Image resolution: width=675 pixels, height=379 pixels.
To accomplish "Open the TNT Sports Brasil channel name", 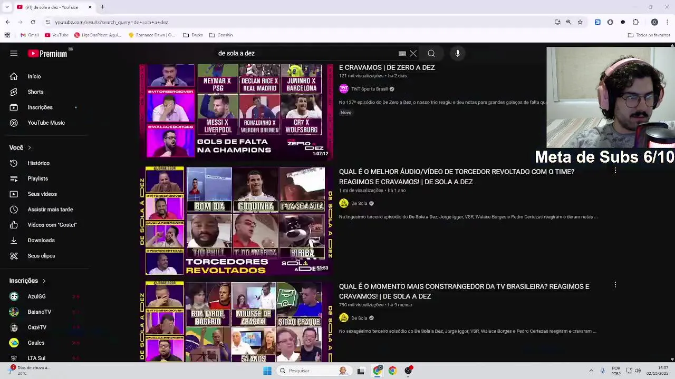I will [x=370, y=89].
